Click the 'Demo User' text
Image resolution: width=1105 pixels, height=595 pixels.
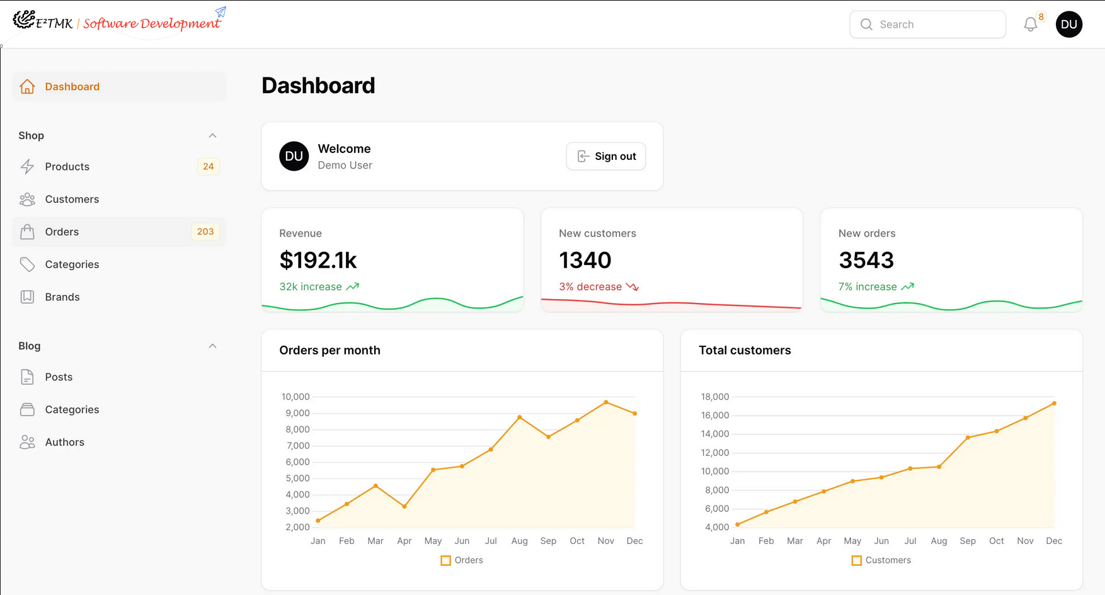[345, 165]
